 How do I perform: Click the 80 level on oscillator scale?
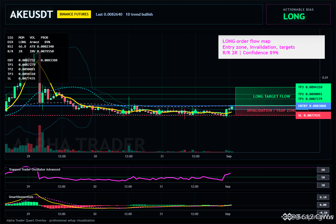click(323, 170)
